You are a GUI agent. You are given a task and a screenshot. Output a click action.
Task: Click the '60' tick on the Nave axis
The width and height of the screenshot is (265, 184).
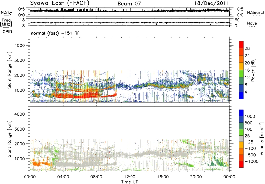(x=237, y=20)
